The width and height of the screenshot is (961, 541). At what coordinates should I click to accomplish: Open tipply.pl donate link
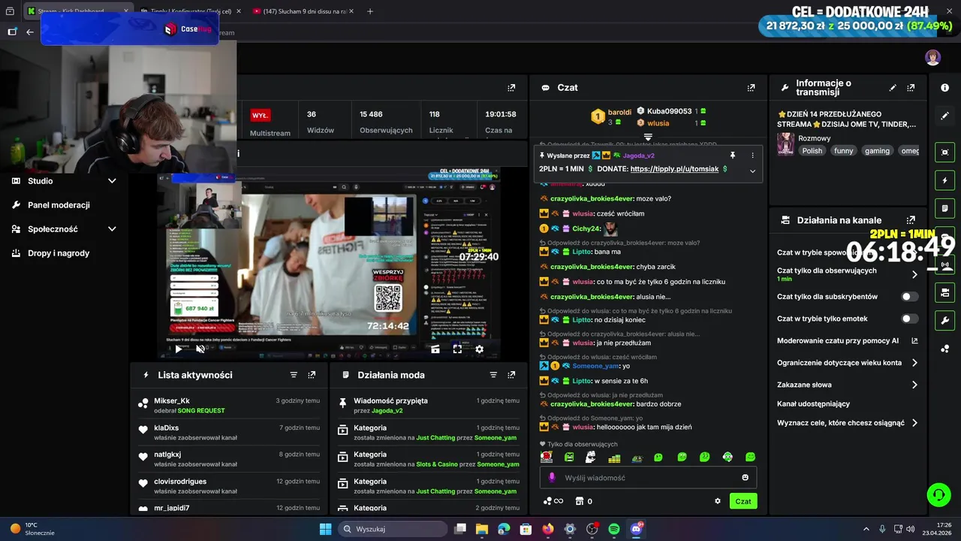(x=674, y=169)
